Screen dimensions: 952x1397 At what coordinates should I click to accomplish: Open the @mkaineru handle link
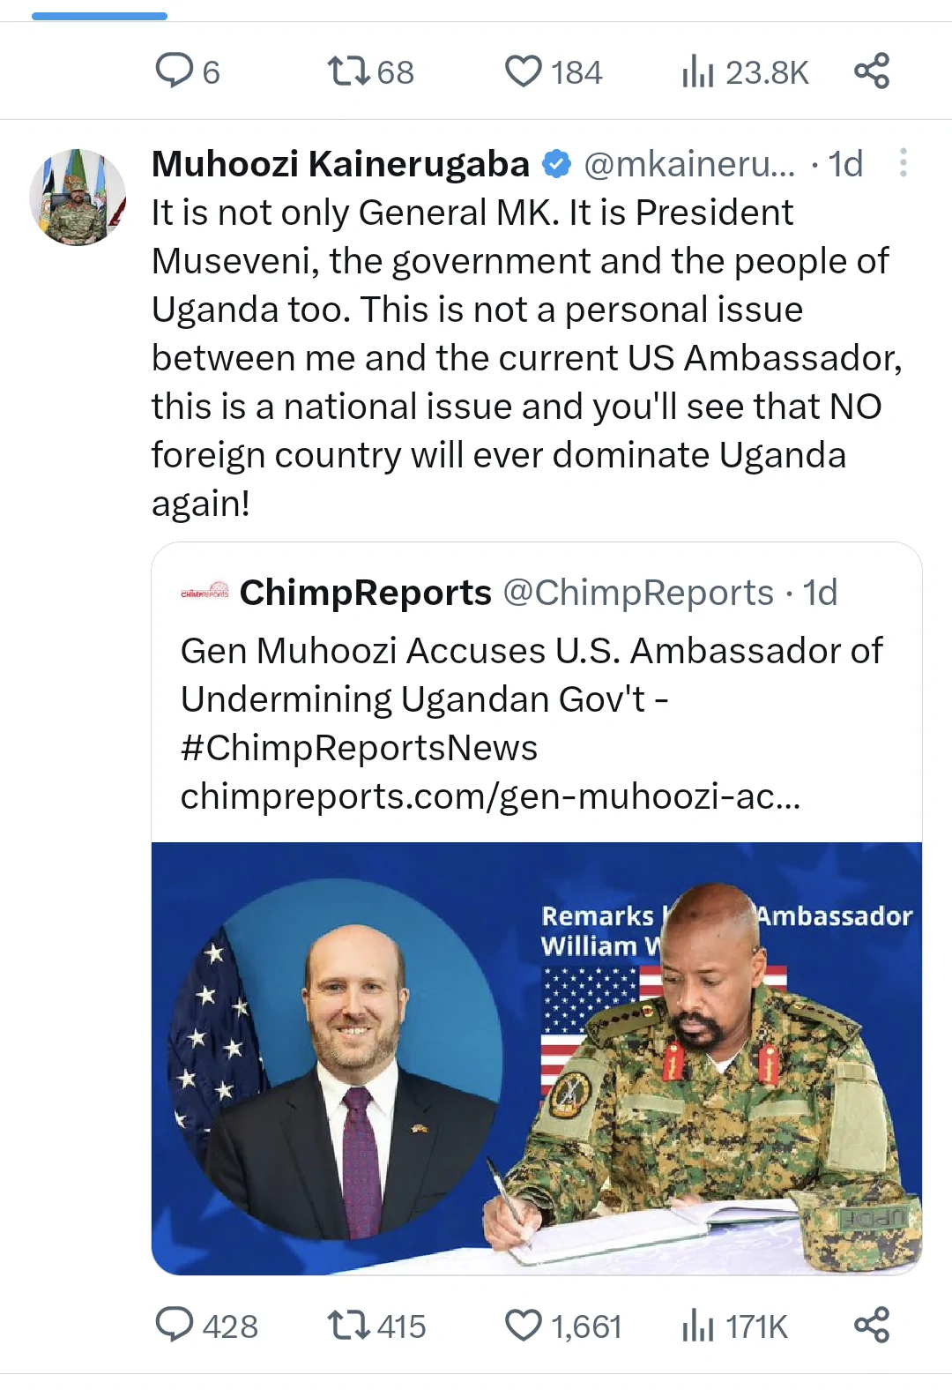pyautogui.click(x=689, y=164)
